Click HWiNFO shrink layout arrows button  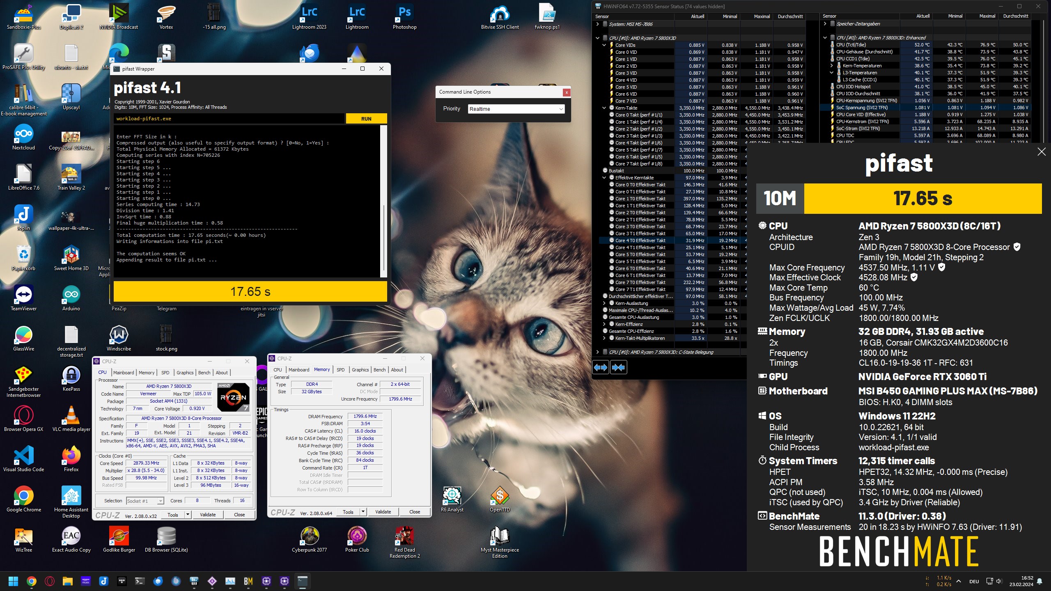click(618, 367)
